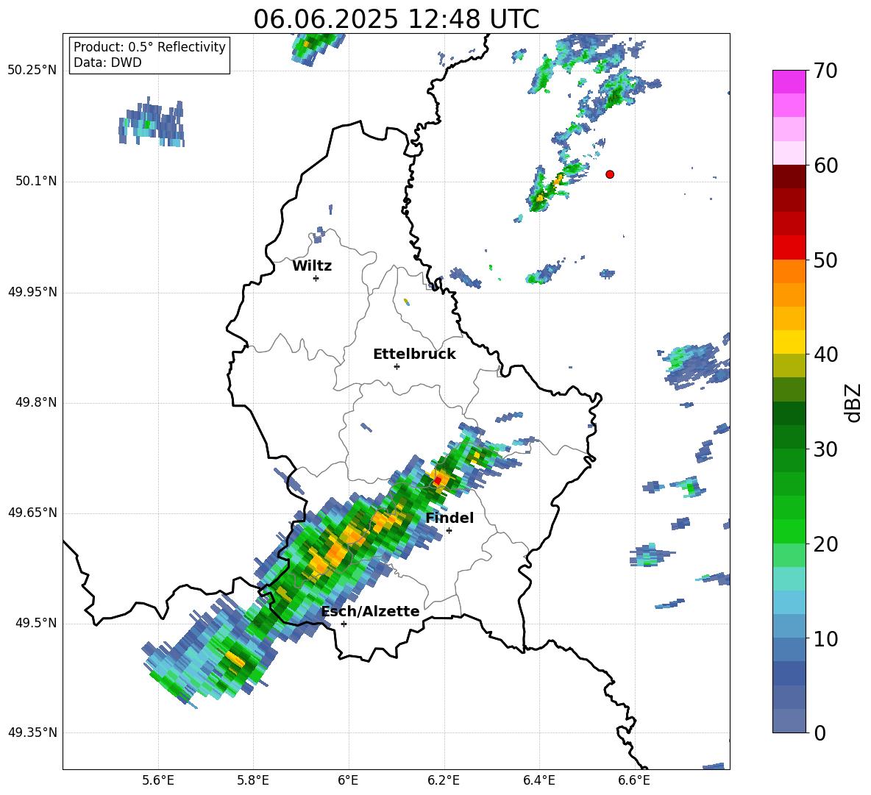Click the cross marker below Wiltz
The height and width of the screenshot is (795, 871).
coord(316,278)
